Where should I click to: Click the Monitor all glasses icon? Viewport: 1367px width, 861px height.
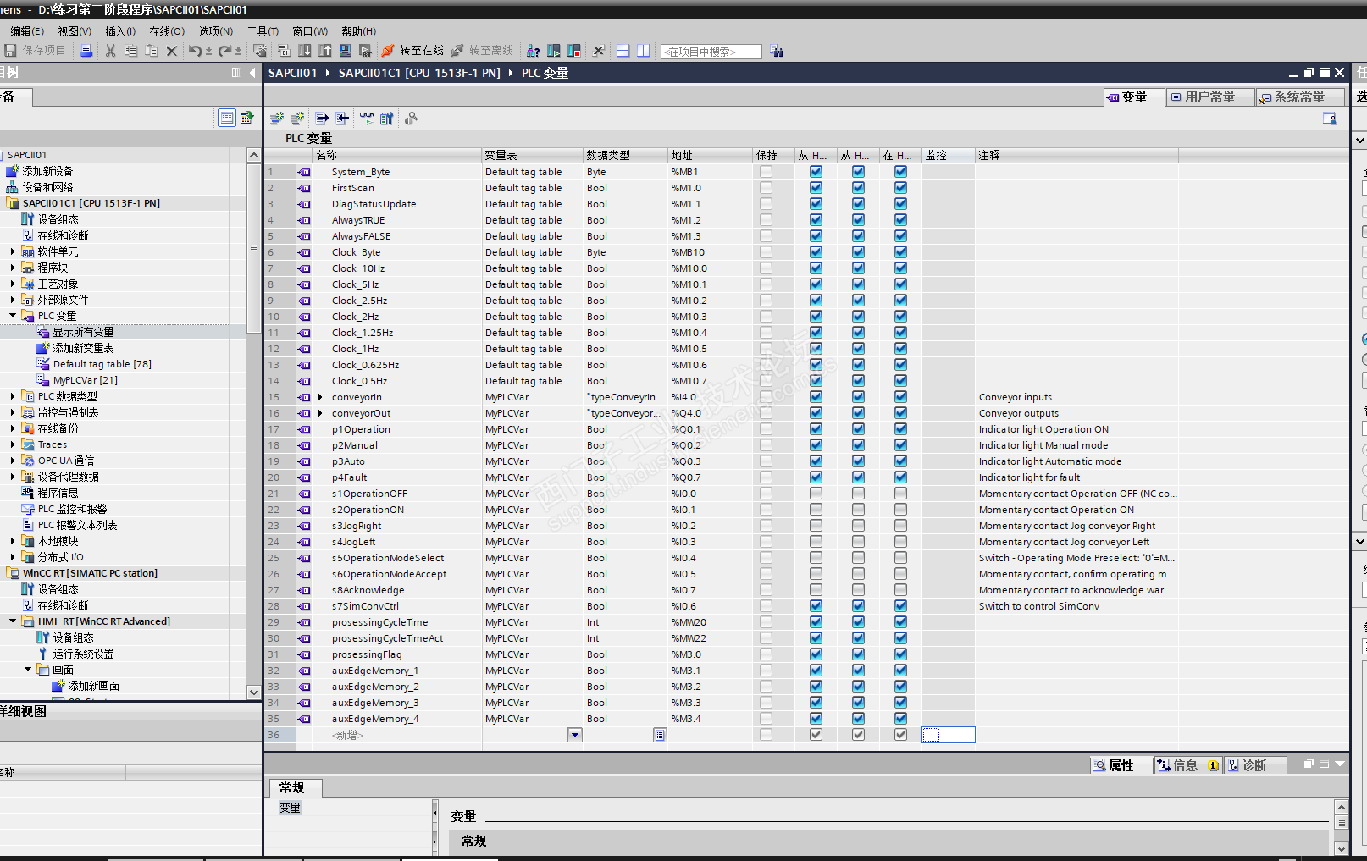coord(366,119)
